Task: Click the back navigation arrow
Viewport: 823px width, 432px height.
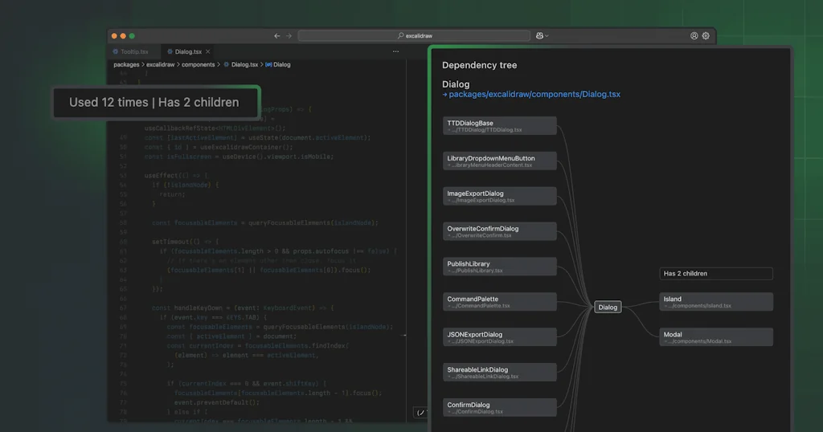Action: pyautogui.click(x=277, y=36)
